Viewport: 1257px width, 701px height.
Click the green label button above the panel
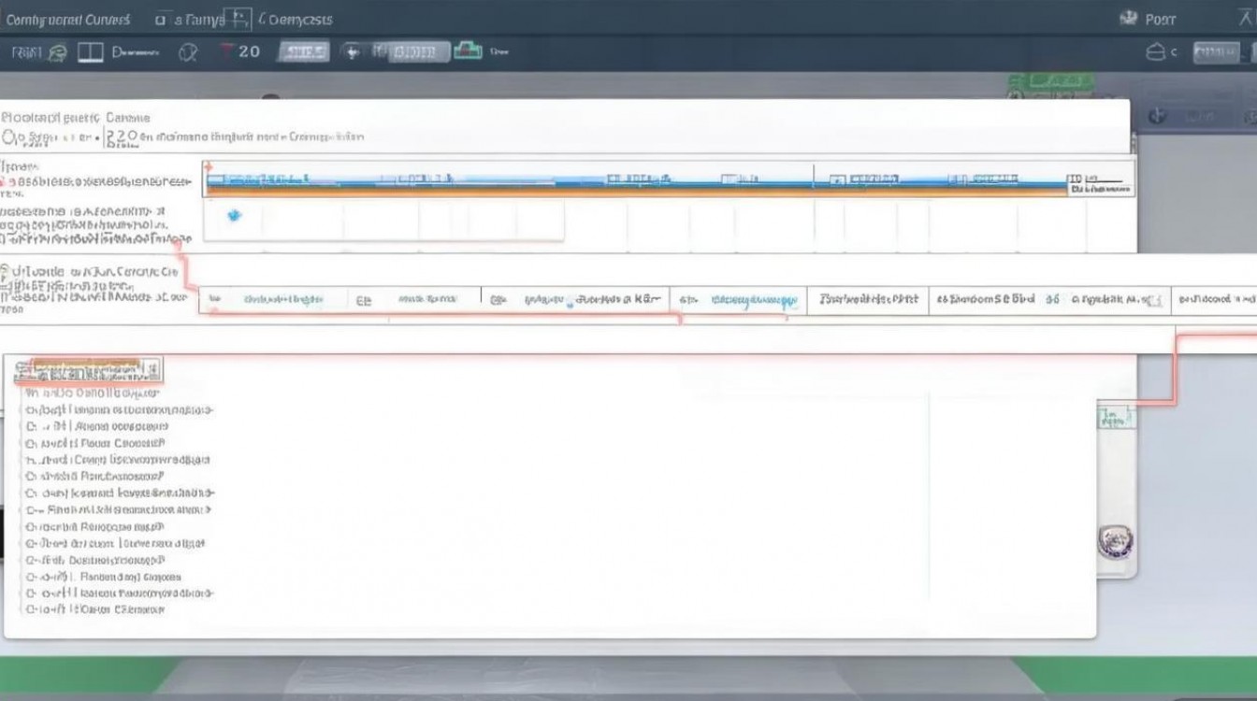tap(1051, 82)
